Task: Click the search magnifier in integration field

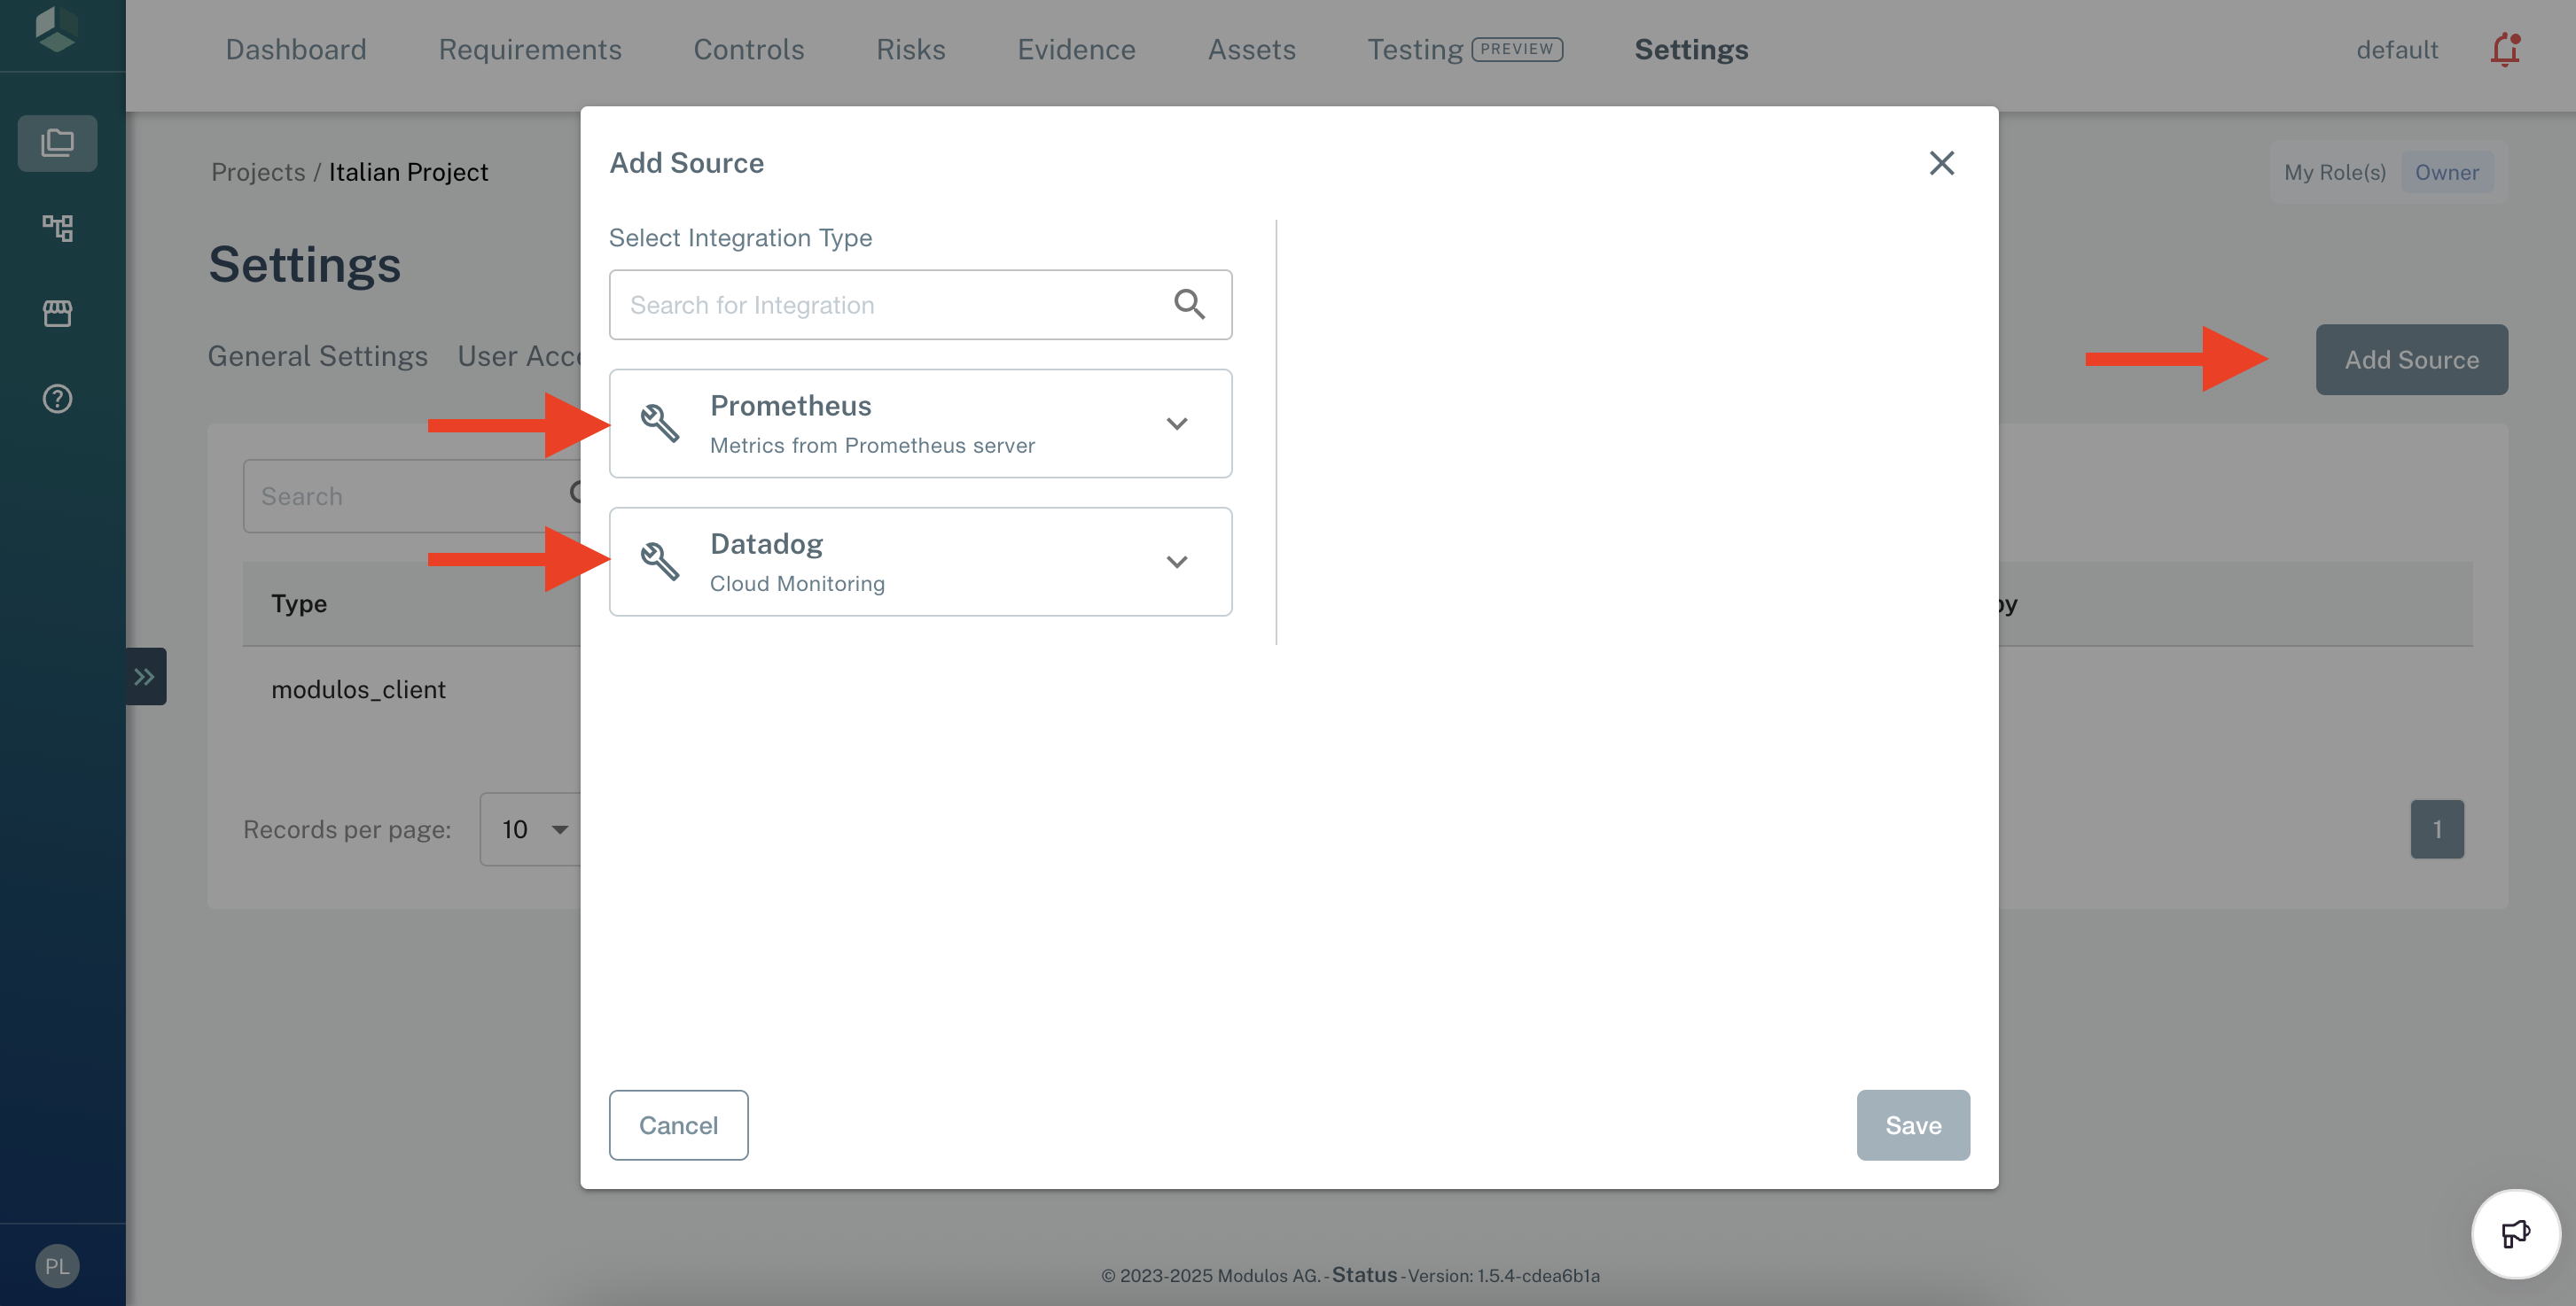Action: [1188, 304]
